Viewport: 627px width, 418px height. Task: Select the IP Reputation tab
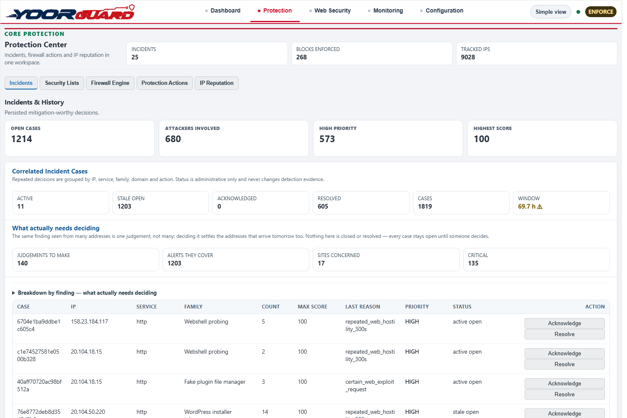217,83
